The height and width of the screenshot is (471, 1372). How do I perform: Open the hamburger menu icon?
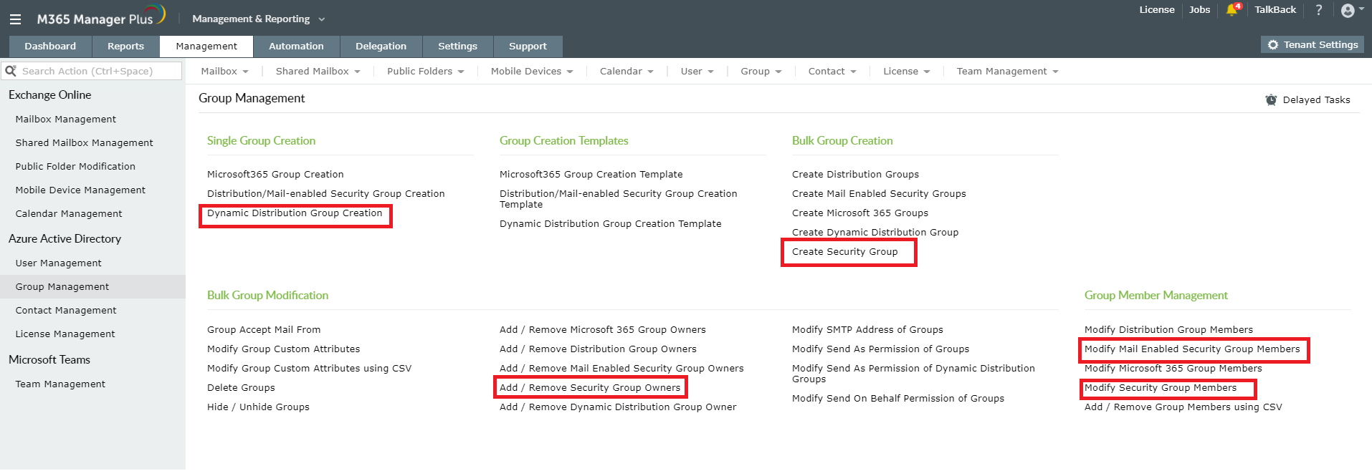pos(15,19)
